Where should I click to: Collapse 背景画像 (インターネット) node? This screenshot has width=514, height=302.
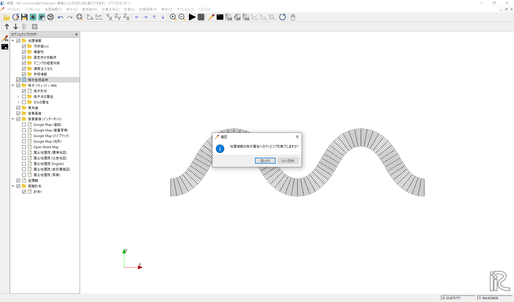[x=13, y=119]
